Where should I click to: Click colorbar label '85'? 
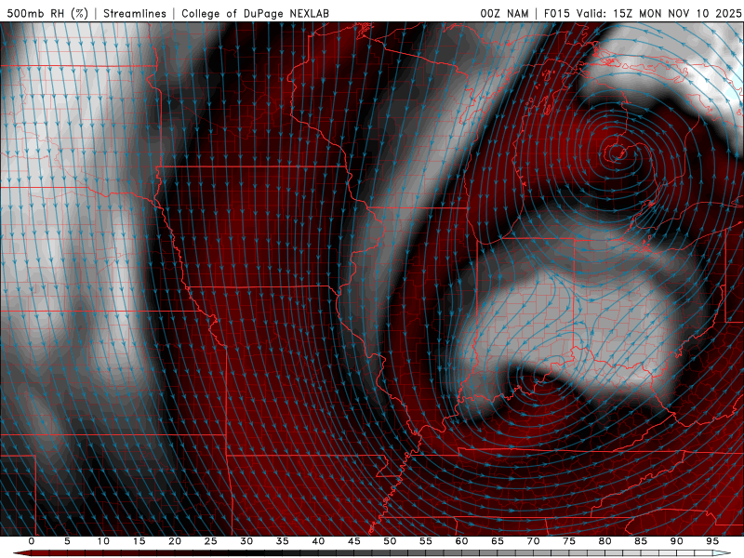click(x=641, y=541)
